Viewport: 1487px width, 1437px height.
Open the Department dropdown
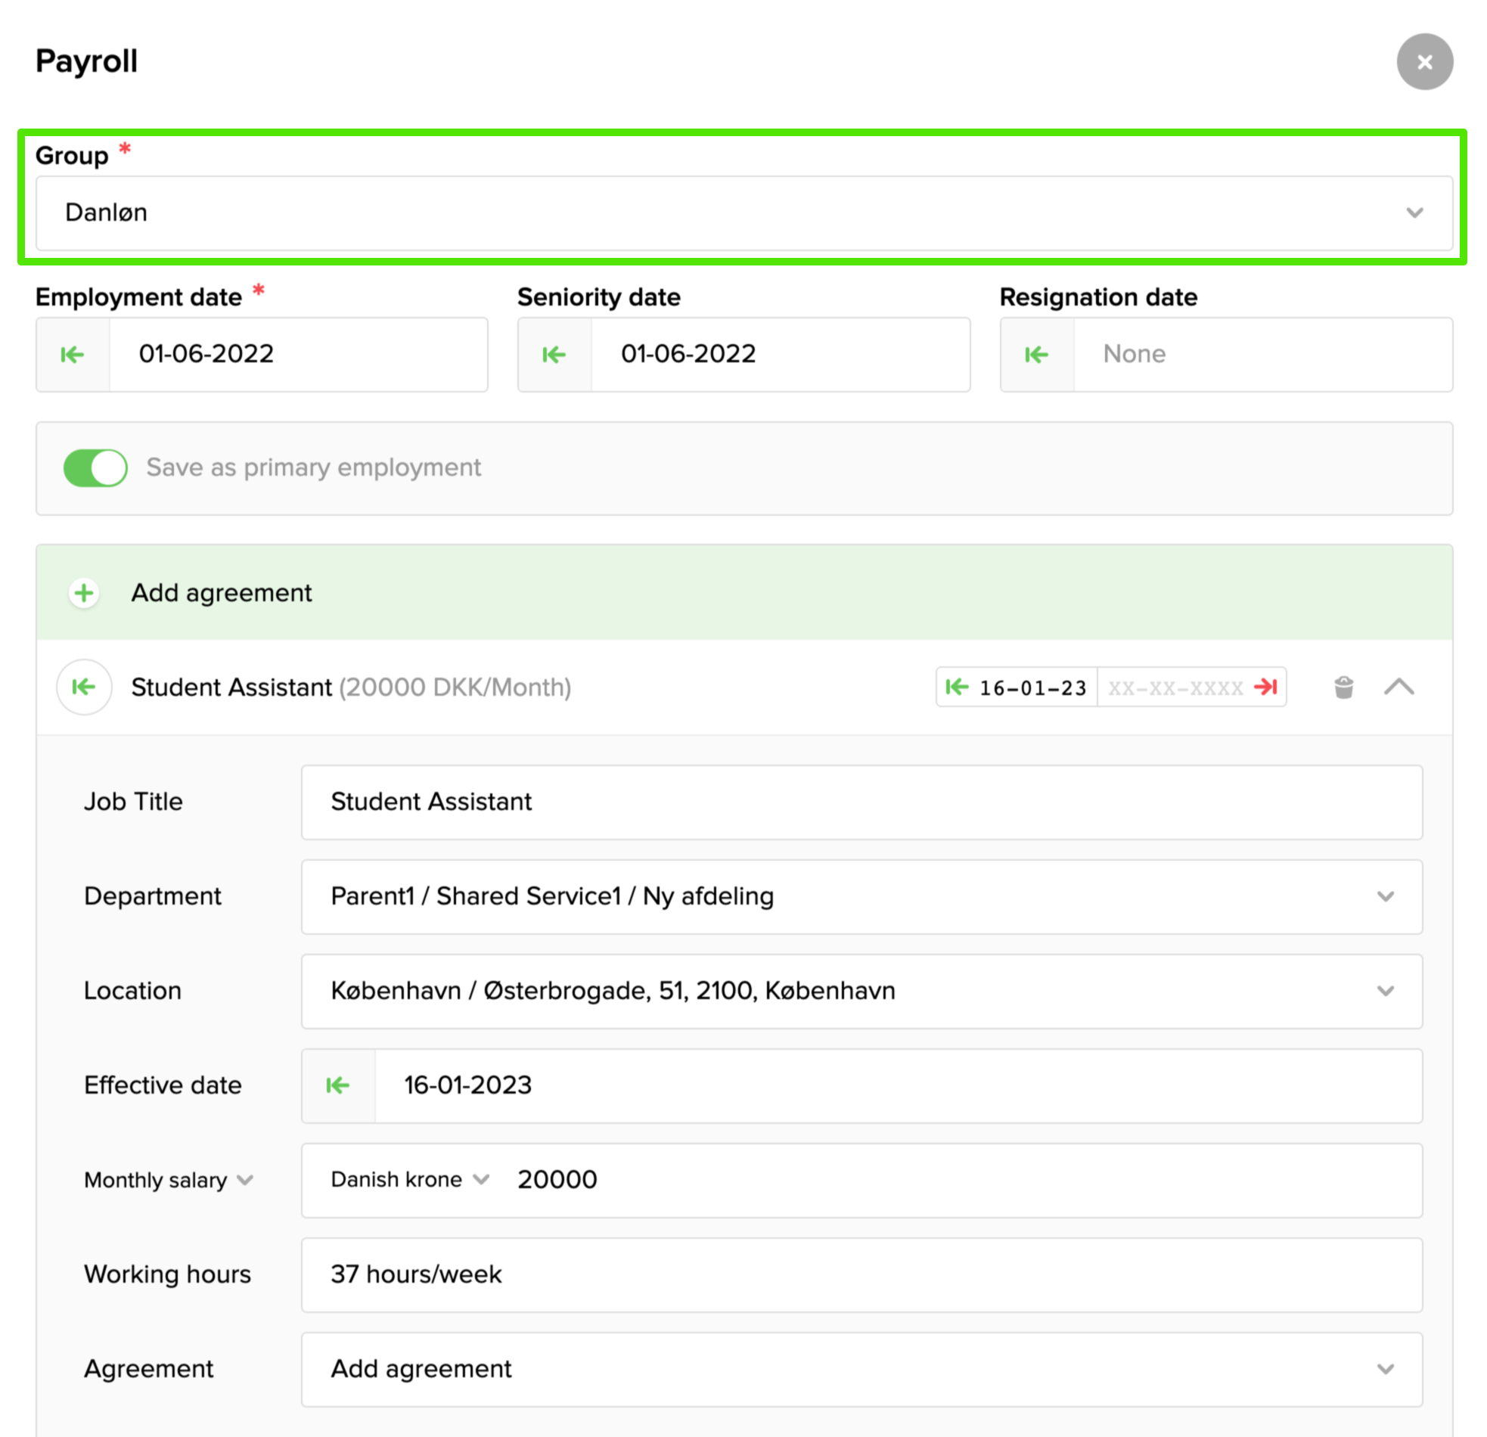tap(861, 897)
